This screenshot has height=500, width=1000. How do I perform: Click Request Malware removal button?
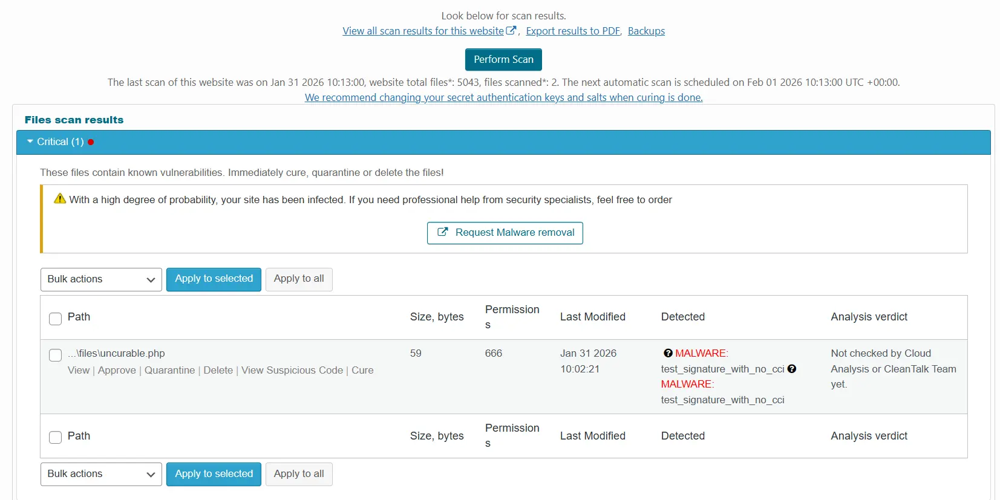505,233
